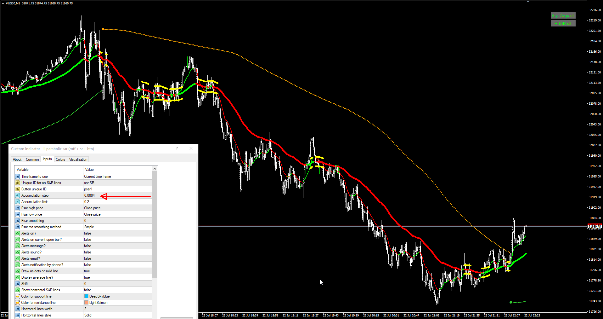Click the '22 Jul 21:03' time axis label
Image resolution: width=603 pixels, height=319 pixels.
coord(431,315)
